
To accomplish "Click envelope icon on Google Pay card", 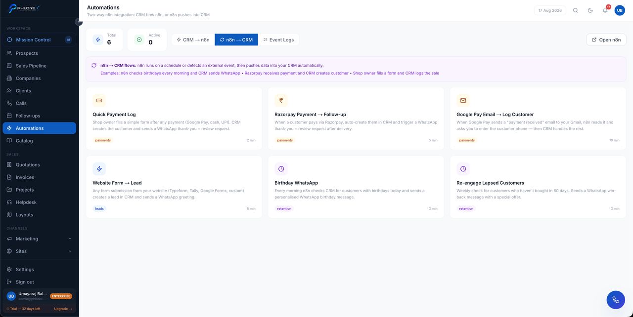I will 463,100.
